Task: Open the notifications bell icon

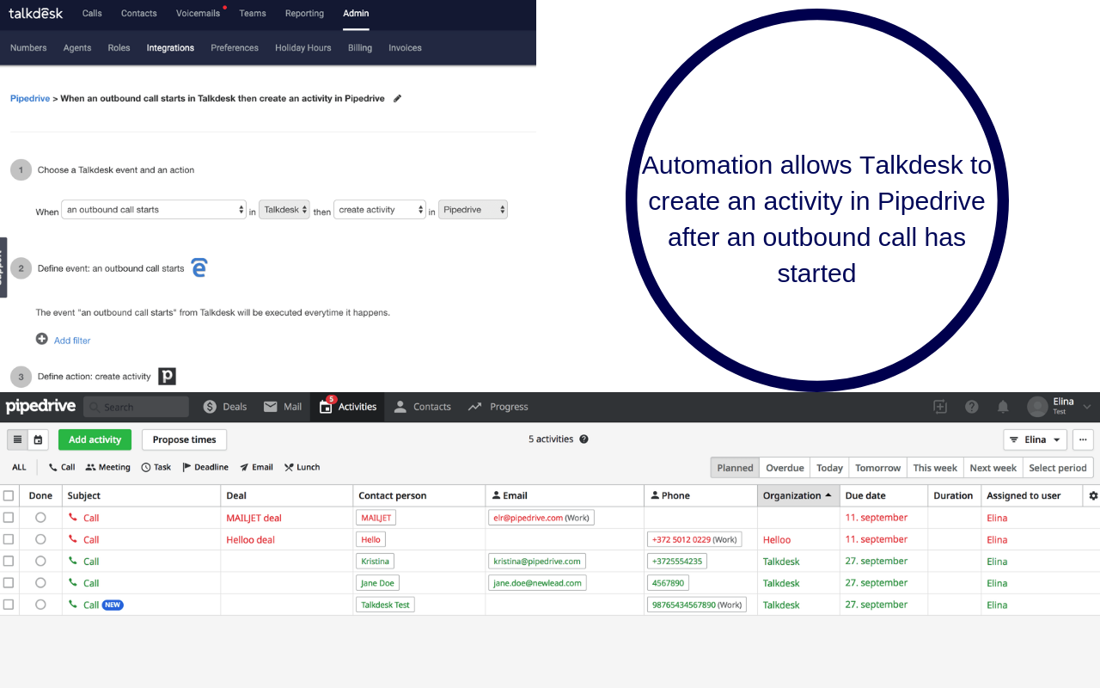Action: coord(1003,407)
